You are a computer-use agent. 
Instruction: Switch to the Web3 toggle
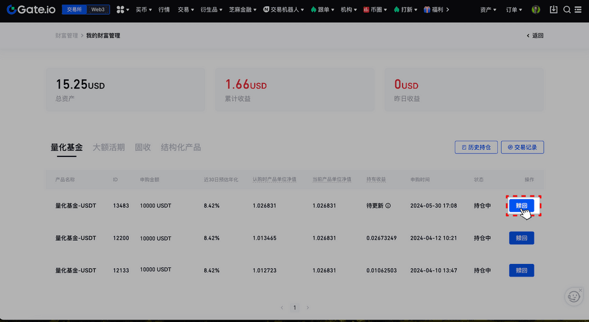pyautogui.click(x=98, y=10)
